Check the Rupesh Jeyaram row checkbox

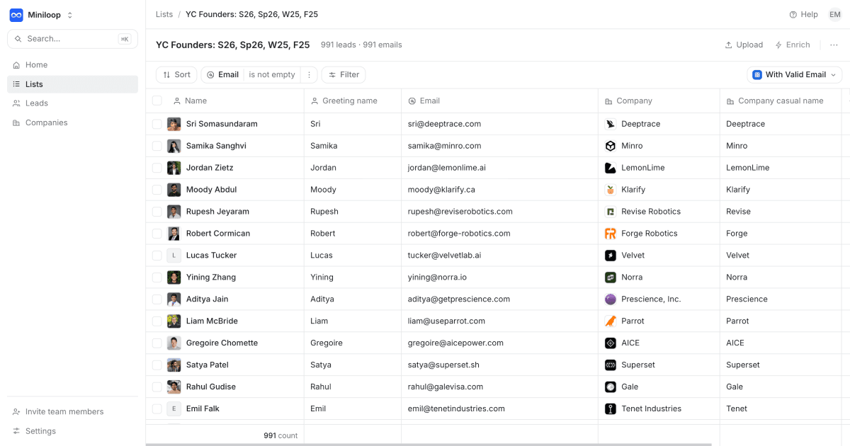click(157, 212)
